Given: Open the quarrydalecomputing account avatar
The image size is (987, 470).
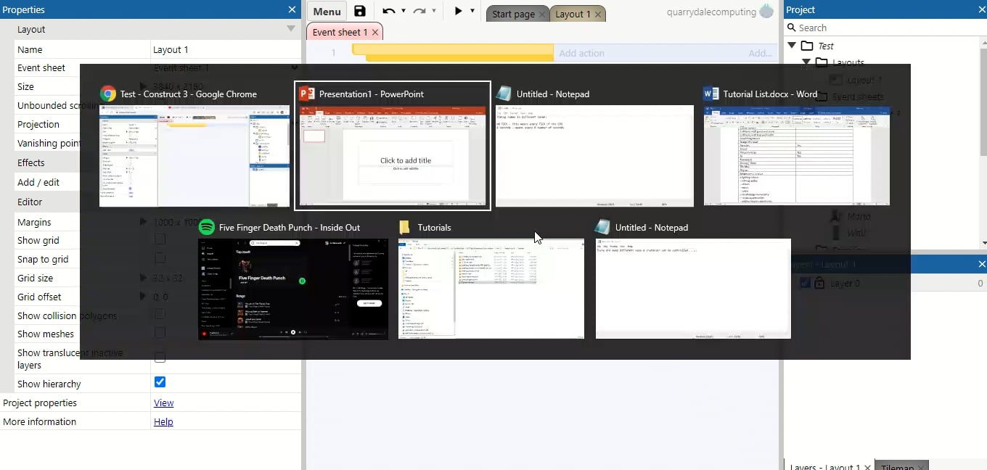Looking at the screenshot, I should point(767,12).
